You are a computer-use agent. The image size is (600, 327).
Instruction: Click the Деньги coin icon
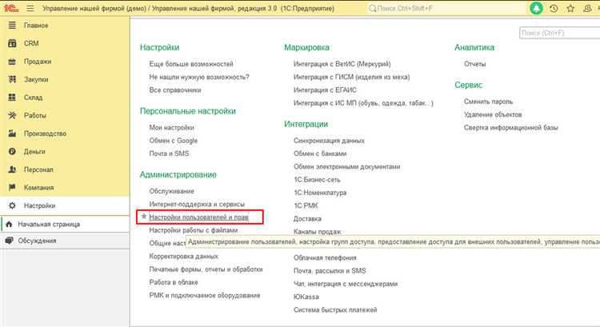point(12,151)
